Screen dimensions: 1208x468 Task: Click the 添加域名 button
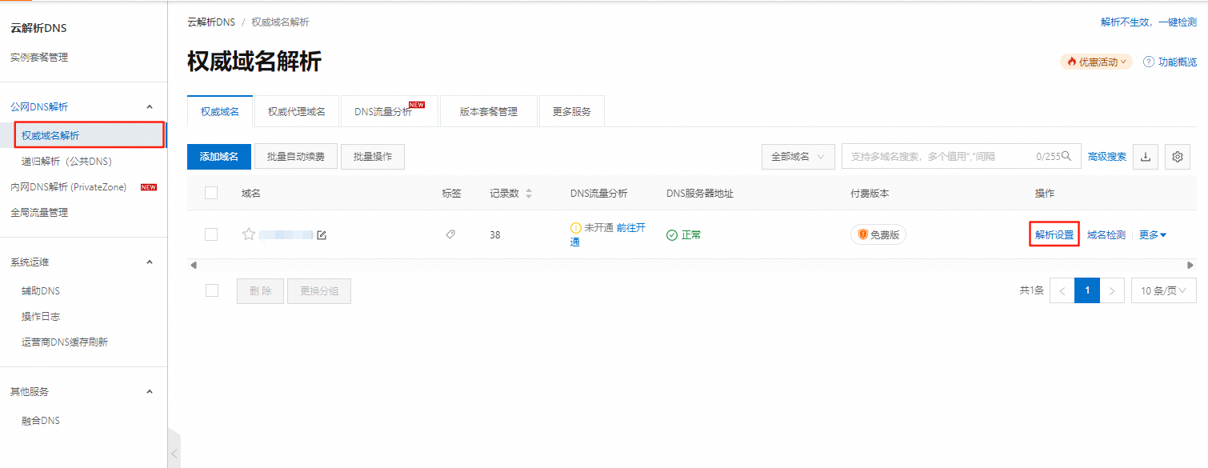click(219, 157)
